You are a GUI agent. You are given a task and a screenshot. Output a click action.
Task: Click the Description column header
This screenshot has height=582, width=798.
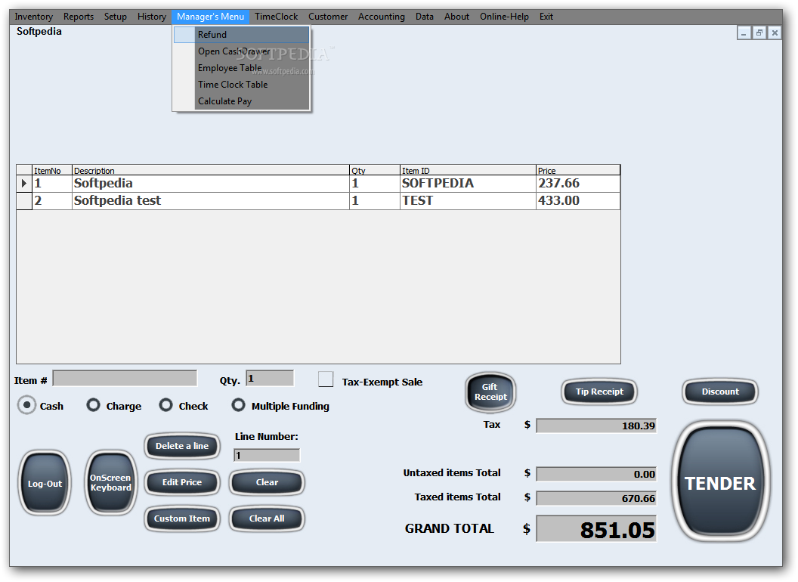pyautogui.click(x=210, y=170)
